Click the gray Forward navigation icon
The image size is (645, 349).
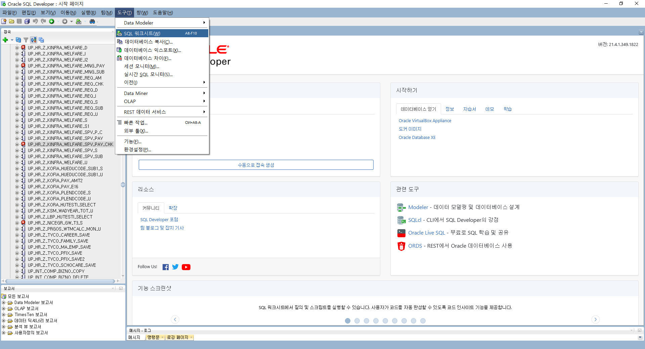coord(65,21)
